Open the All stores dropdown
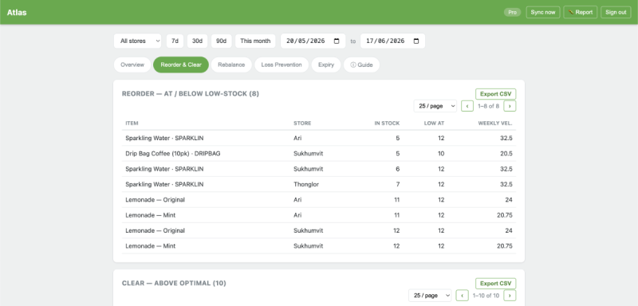638x306 pixels. [137, 41]
